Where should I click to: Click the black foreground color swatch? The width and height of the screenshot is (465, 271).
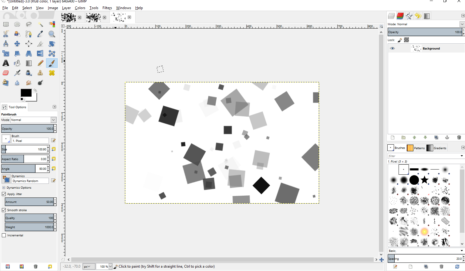click(26, 93)
